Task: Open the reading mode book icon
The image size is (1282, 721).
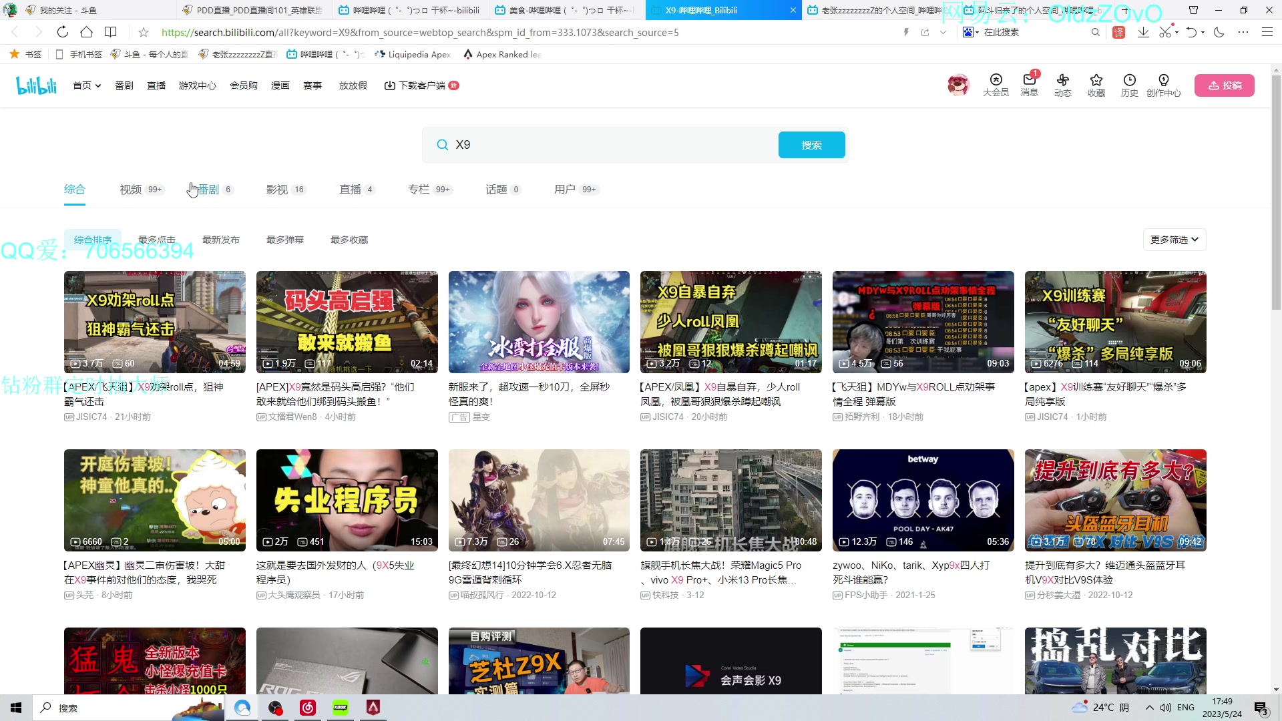Action: [x=111, y=32]
